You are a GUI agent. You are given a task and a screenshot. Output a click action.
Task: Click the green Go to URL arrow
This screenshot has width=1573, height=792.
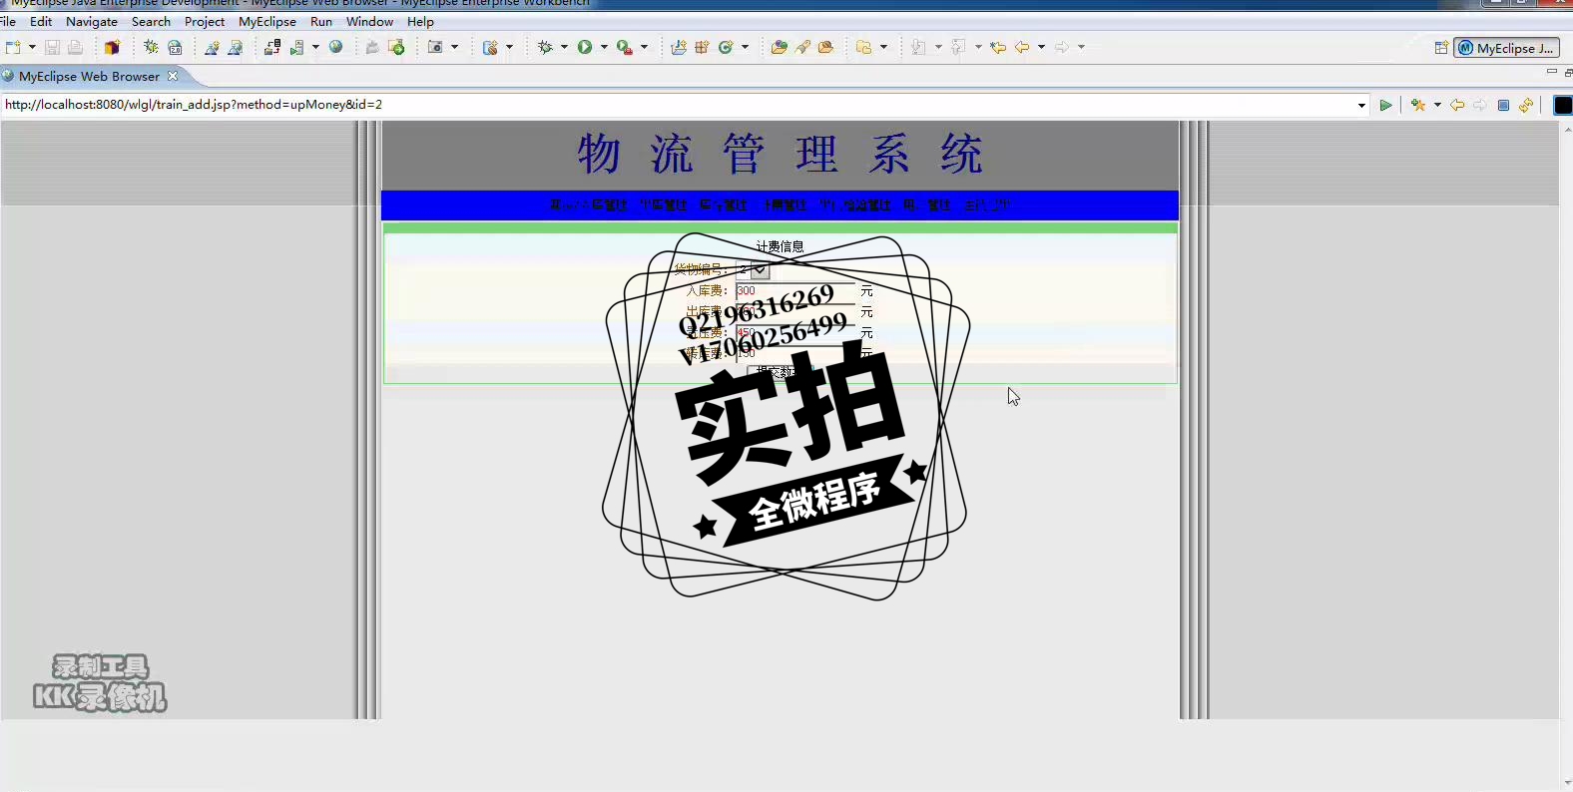1385,105
